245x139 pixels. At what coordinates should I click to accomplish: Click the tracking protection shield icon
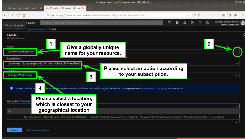tap(48, 15)
